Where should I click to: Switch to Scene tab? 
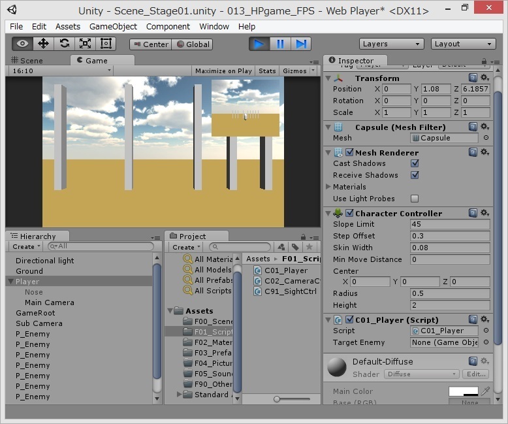click(27, 61)
